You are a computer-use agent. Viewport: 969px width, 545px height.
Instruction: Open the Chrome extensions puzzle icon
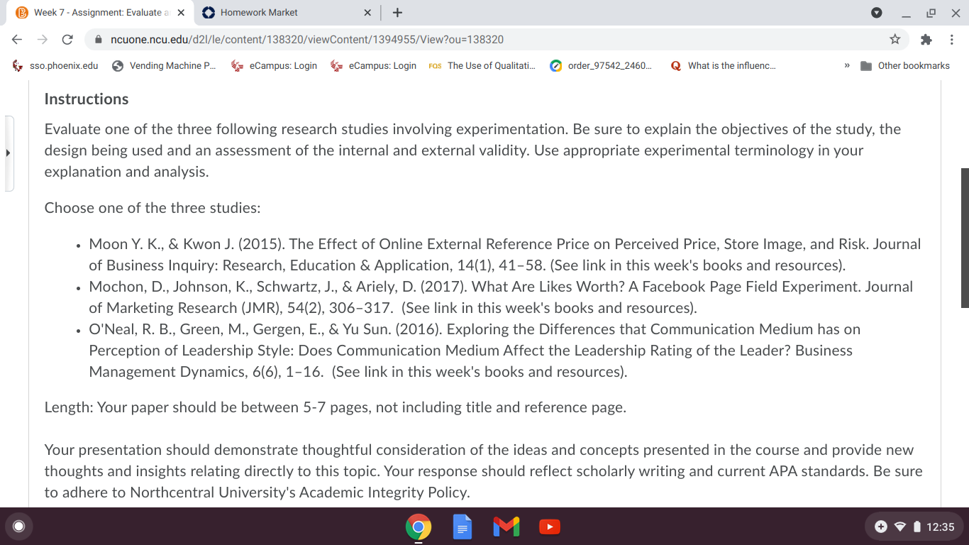[926, 39]
